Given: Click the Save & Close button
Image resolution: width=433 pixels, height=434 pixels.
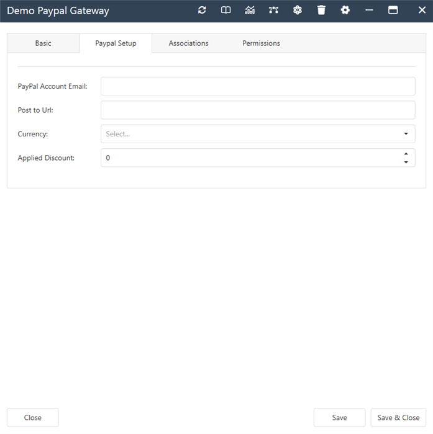Looking at the screenshot, I should [398, 417].
